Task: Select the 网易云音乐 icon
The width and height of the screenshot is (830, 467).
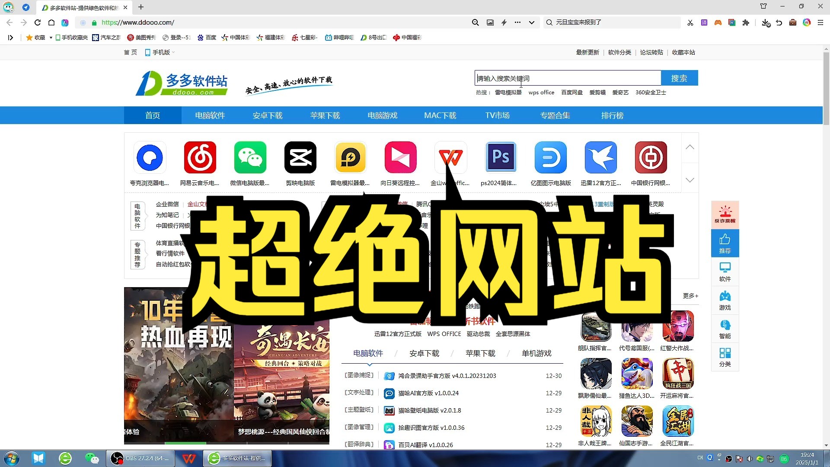Action: click(200, 157)
